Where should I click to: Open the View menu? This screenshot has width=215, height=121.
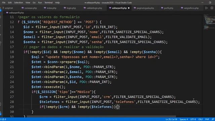(28, 3)
